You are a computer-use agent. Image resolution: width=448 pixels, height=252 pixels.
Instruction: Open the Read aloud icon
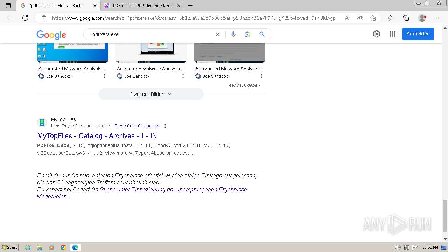(x=348, y=18)
